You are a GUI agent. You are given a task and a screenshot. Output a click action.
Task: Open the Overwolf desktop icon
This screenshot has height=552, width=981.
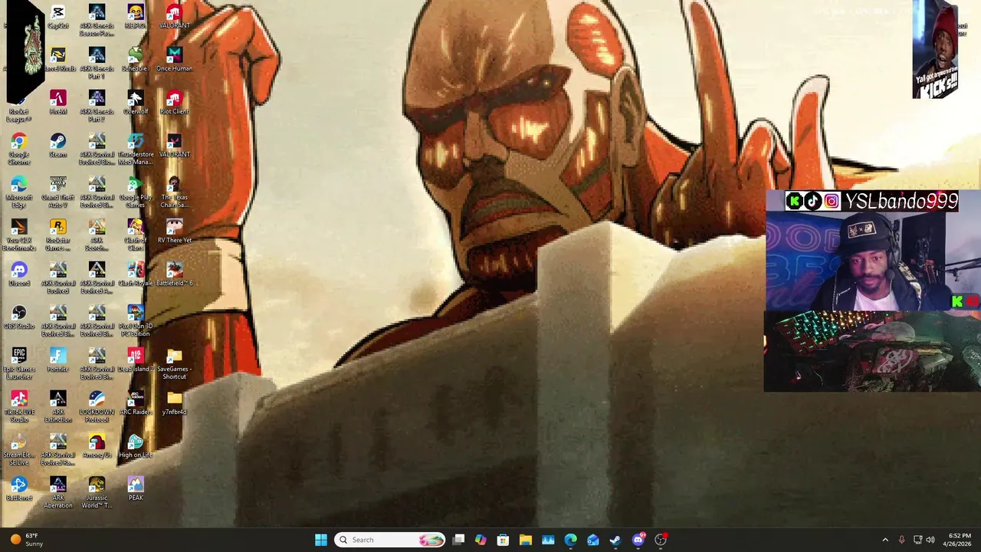point(136,103)
